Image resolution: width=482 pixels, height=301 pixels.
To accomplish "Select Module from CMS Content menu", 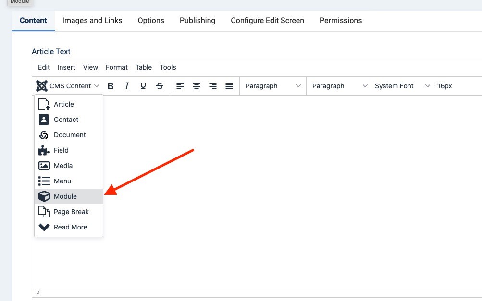I will pyautogui.click(x=65, y=196).
